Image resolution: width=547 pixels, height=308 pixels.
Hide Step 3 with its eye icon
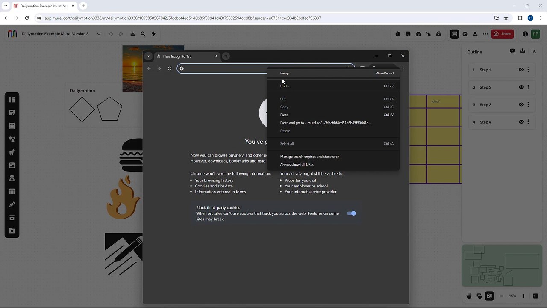click(x=521, y=104)
